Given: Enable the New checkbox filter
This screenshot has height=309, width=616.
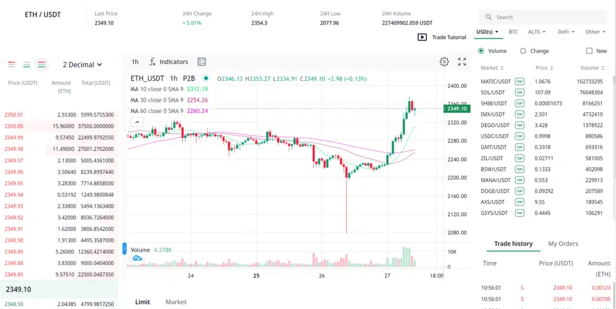Looking at the screenshot, I should [589, 51].
